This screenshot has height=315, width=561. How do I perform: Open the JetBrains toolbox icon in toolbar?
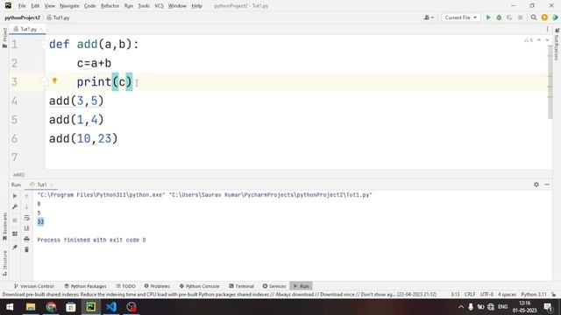[555, 17]
